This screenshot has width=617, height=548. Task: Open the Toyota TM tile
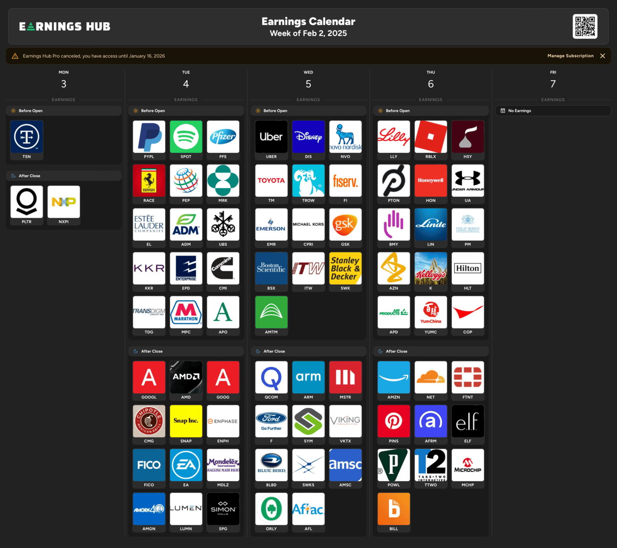click(x=271, y=184)
